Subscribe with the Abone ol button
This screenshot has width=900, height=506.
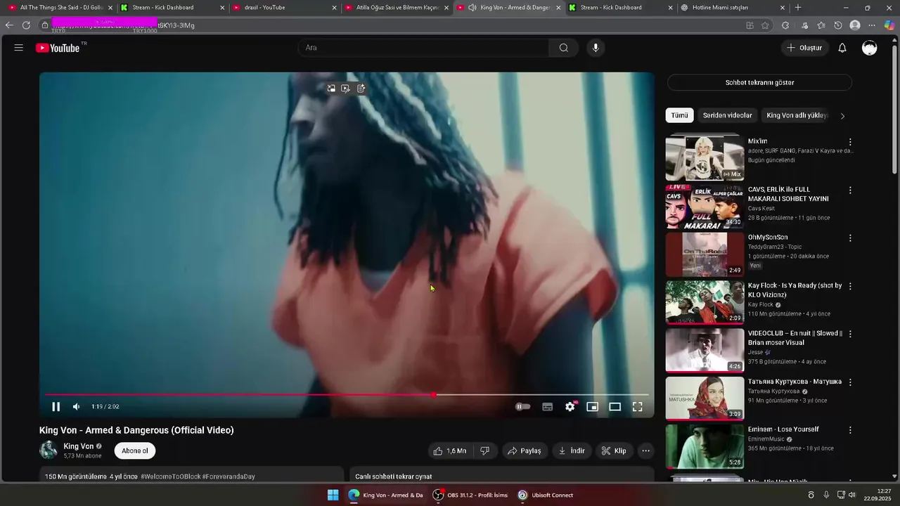point(135,450)
